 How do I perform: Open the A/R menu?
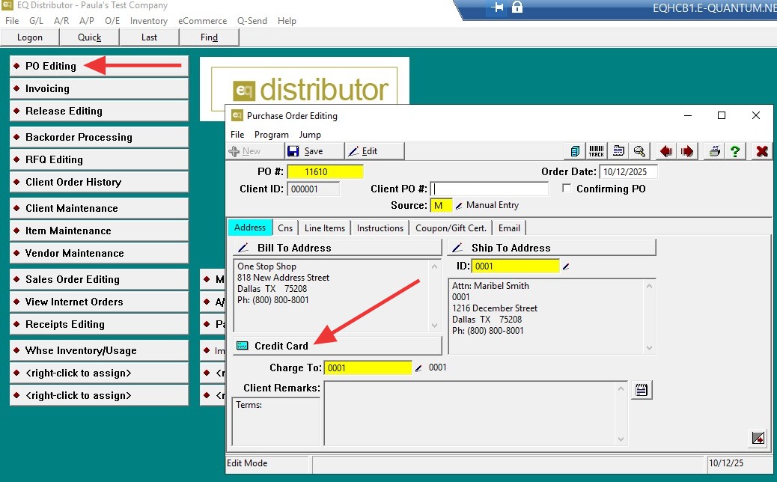(61, 21)
